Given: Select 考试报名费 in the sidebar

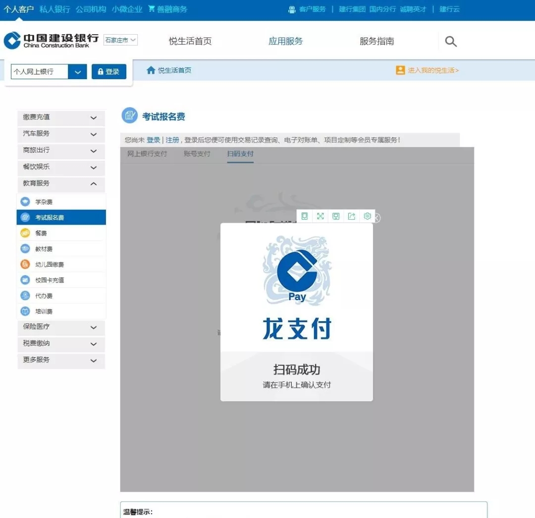Looking at the screenshot, I should pyautogui.click(x=61, y=217).
